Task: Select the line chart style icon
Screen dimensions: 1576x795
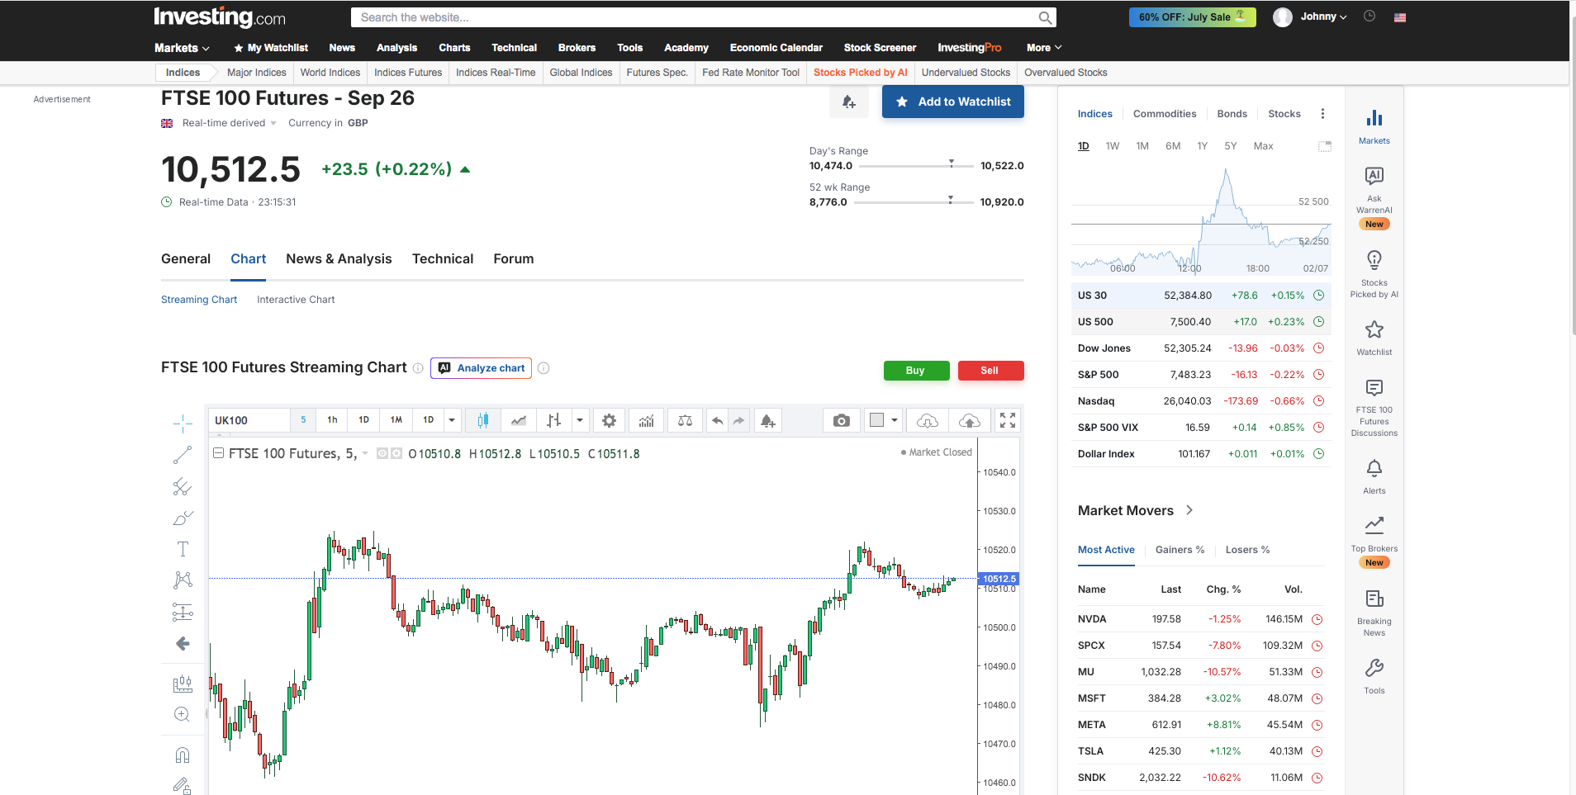Action: pyautogui.click(x=519, y=420)
